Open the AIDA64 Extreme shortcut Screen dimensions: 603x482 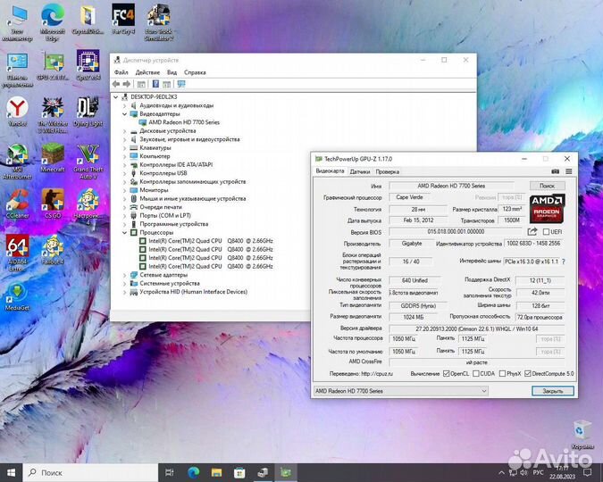click(x=17, y=253)
